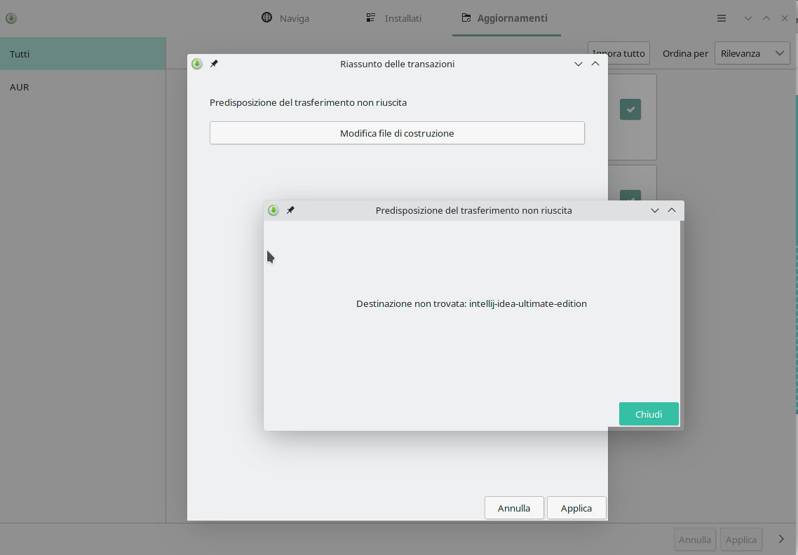Minimize the main Pamac window

pyautogui.click(x=748, y=18)
